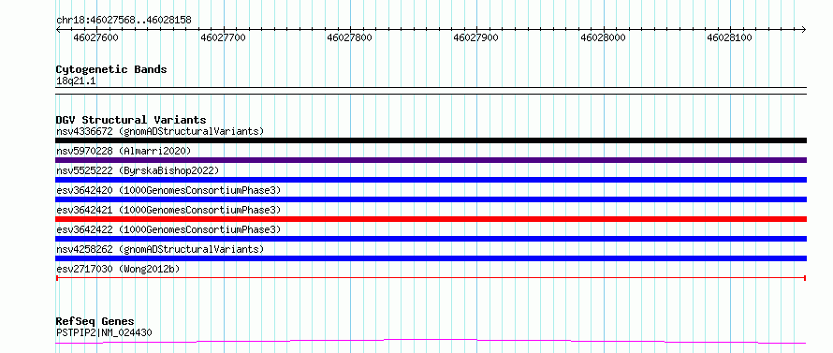Open PSTPIP2|NM_024430 gene label
The height and width of the screenshot is (353, 833).
tap(104, 332)
